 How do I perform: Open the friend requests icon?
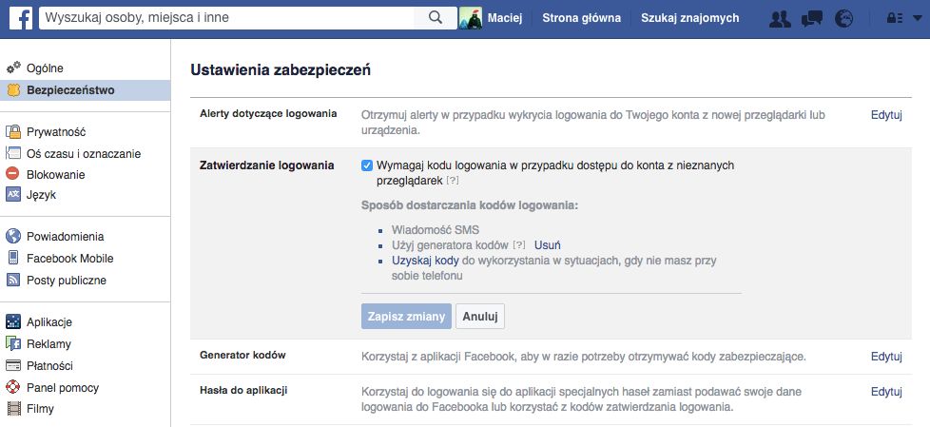click(x=780, y=18)
